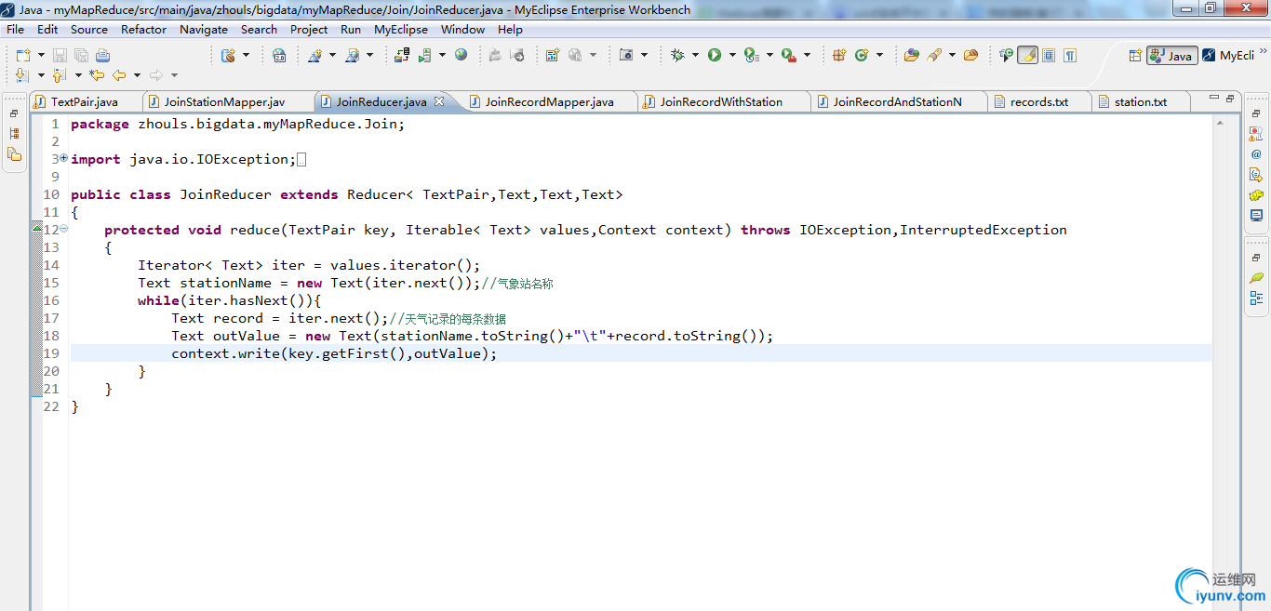Click the Outline icon in right sidebar
The height and width of the screenshot is (611, 1271).
[x=1256, y=299]
